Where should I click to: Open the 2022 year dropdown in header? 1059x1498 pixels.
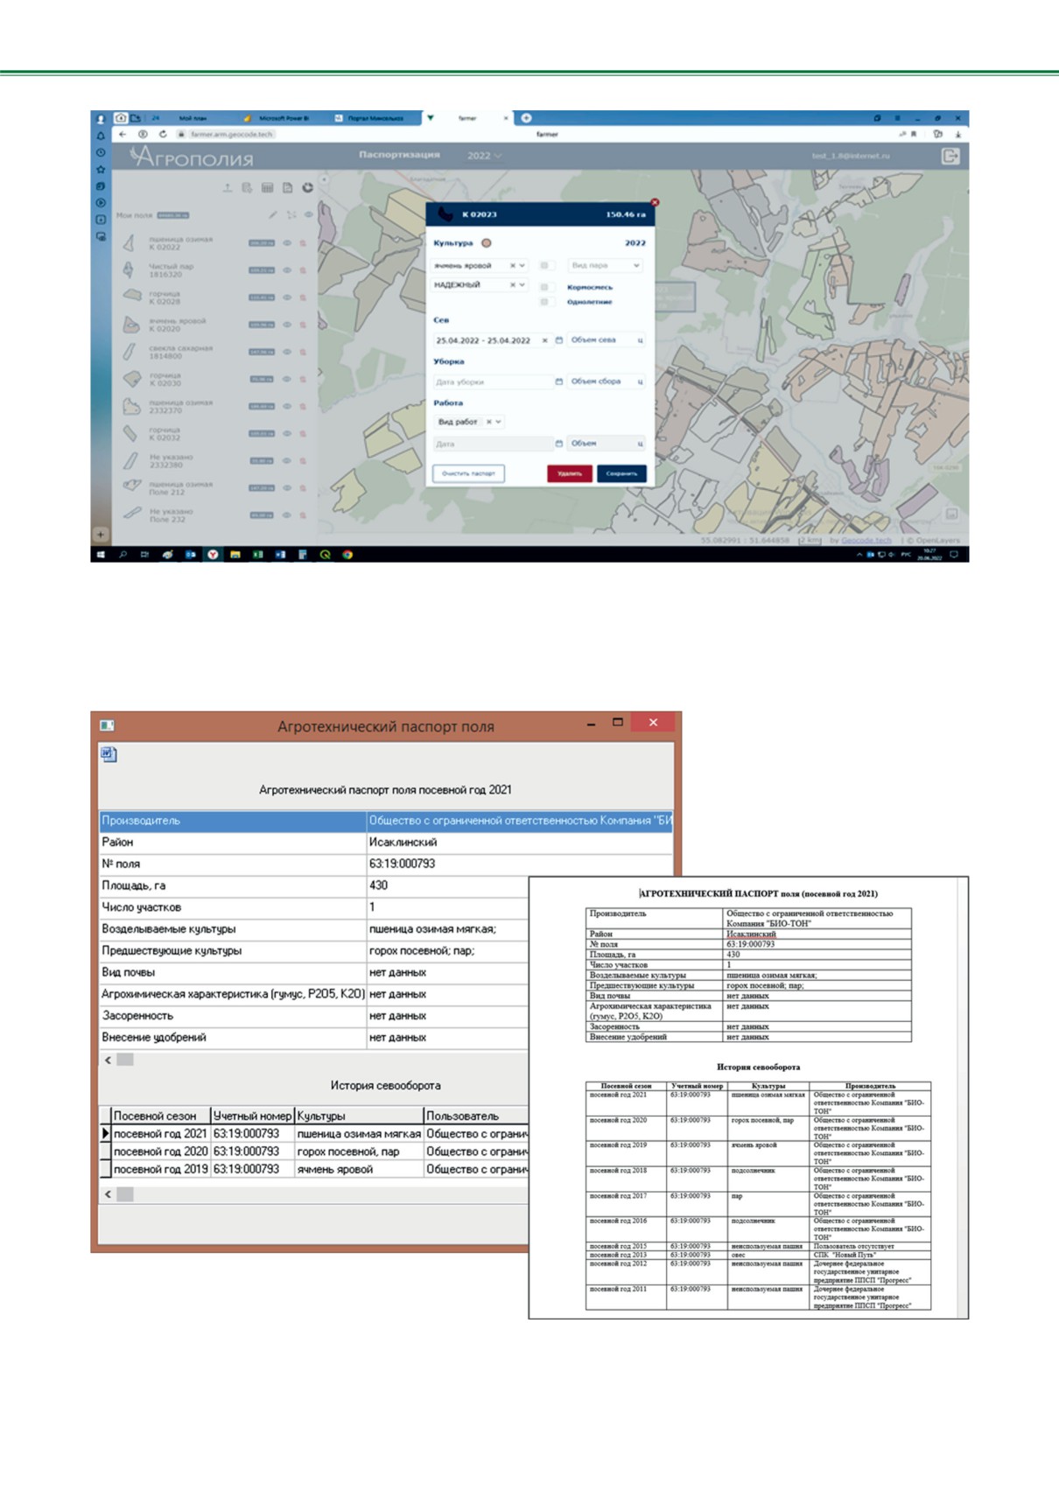484,156
